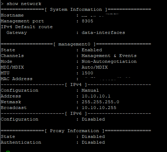Click the System Information header
Screen dimensions: 167x152
(x=76, y=9)
